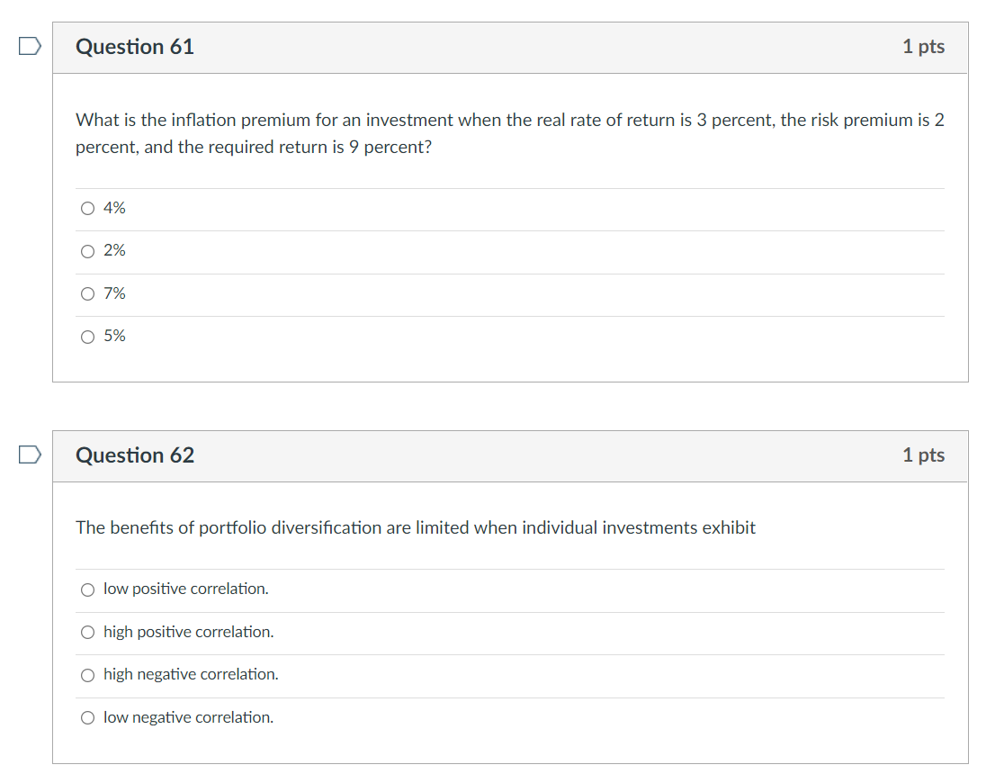Select the 2% answer option
Image resolution: width=1004 pixels, height=783 pixels.
click(x=87, y=250)
